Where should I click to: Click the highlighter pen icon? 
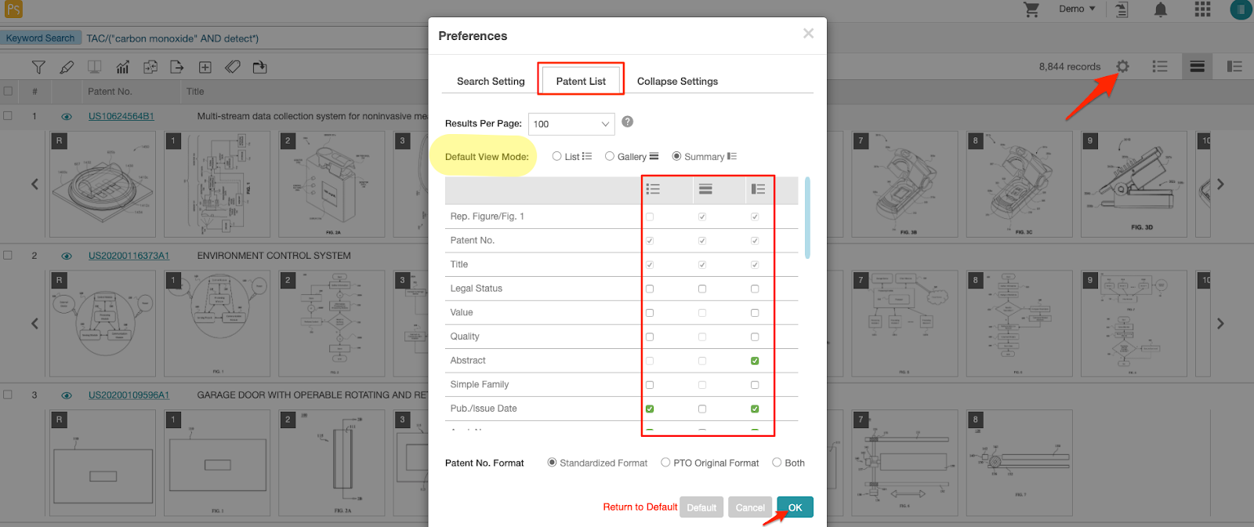tap(67, 67)
